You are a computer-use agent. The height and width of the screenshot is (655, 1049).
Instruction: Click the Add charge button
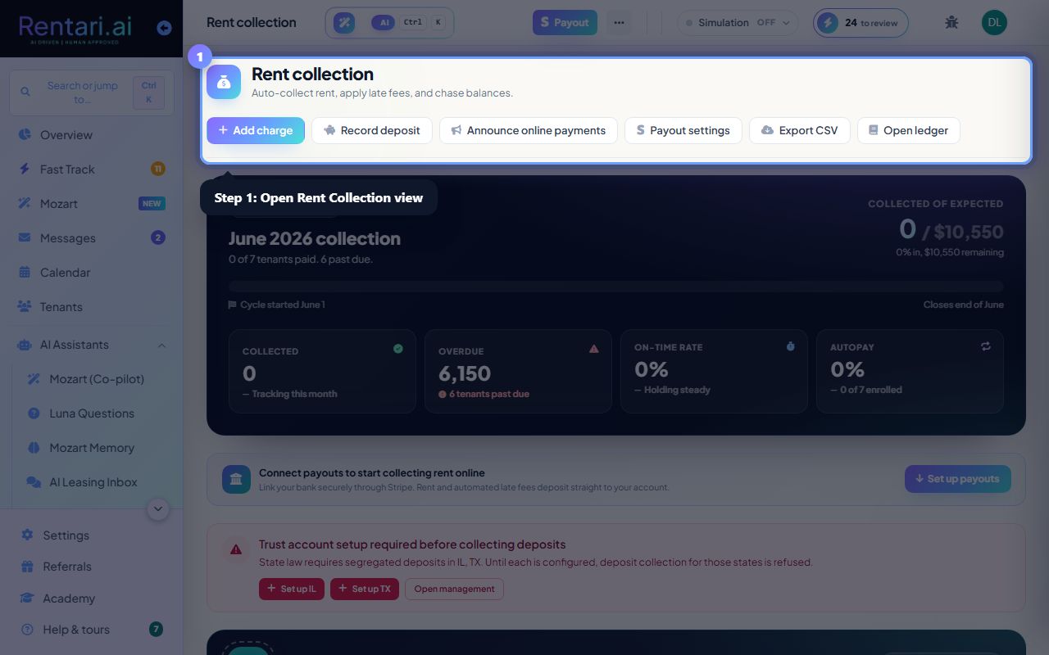(256, 130)
